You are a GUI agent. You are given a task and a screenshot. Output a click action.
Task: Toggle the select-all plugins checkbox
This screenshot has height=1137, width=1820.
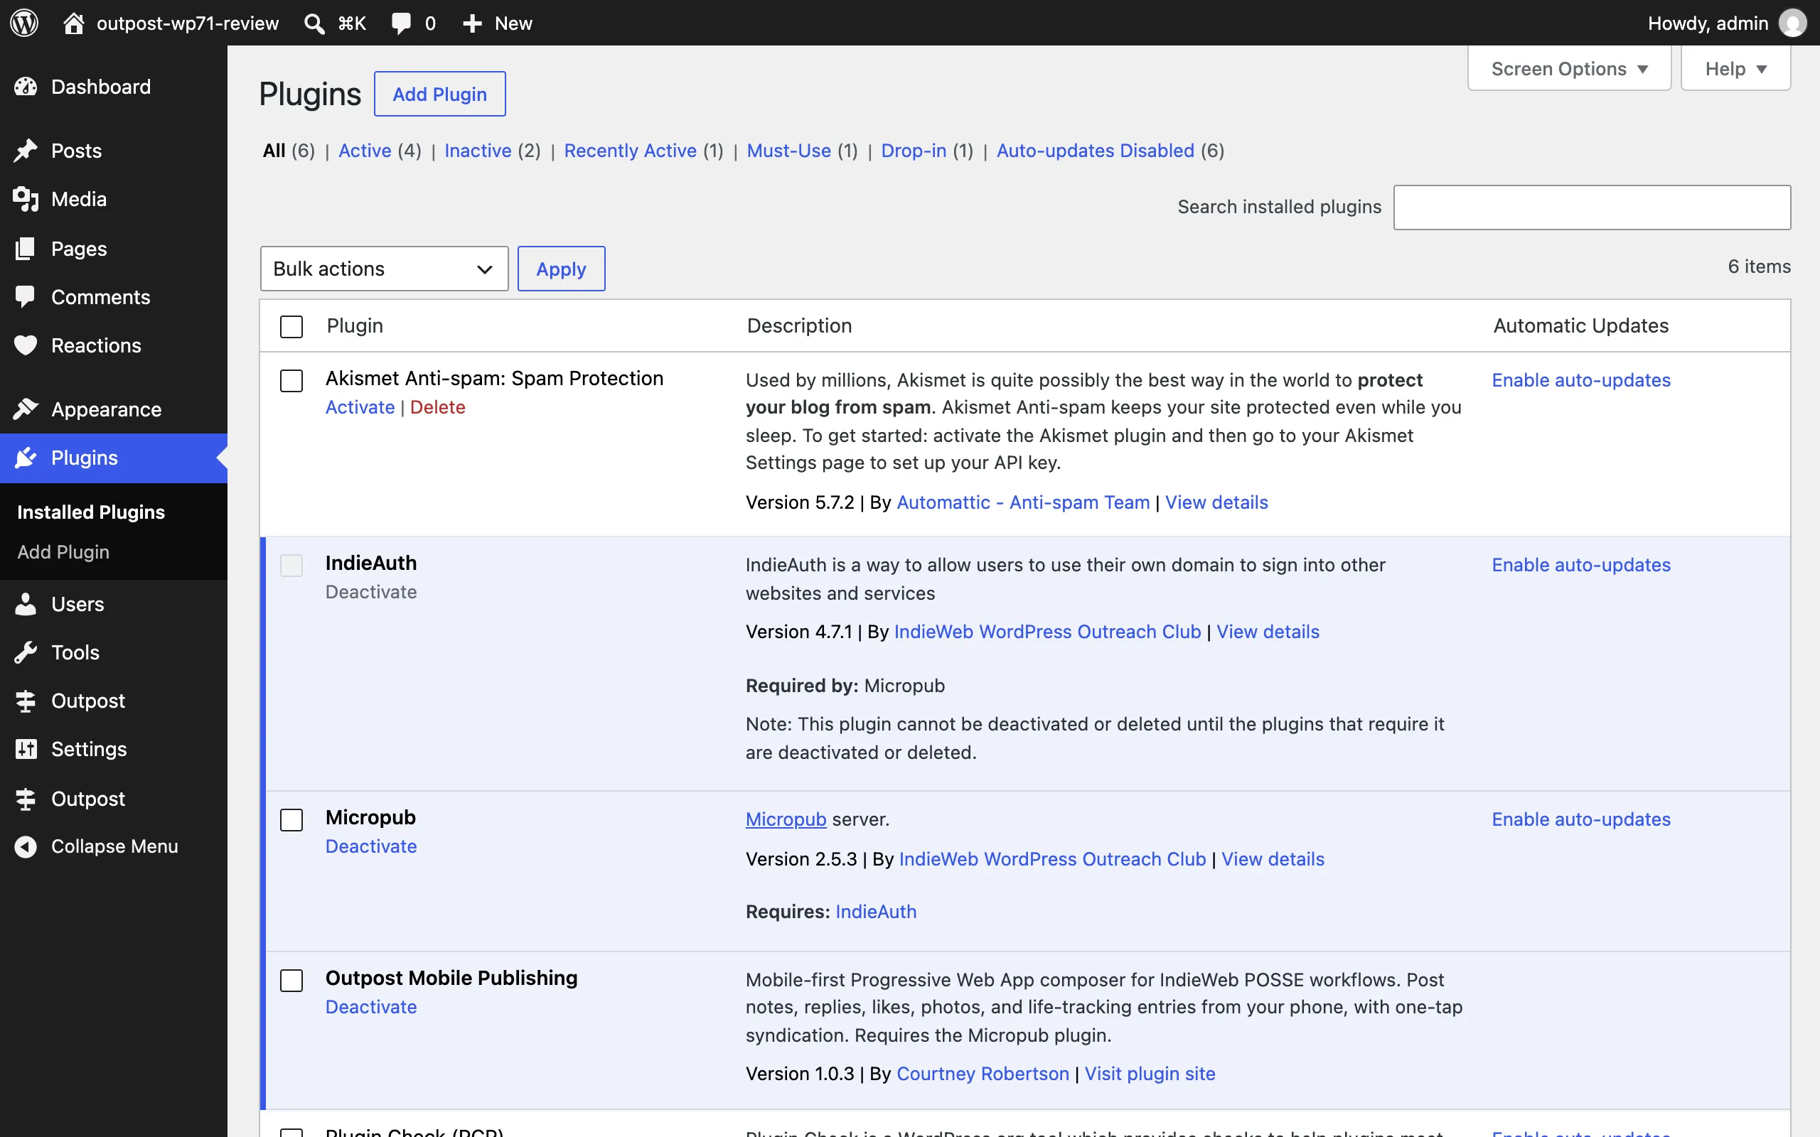(291, 326)
